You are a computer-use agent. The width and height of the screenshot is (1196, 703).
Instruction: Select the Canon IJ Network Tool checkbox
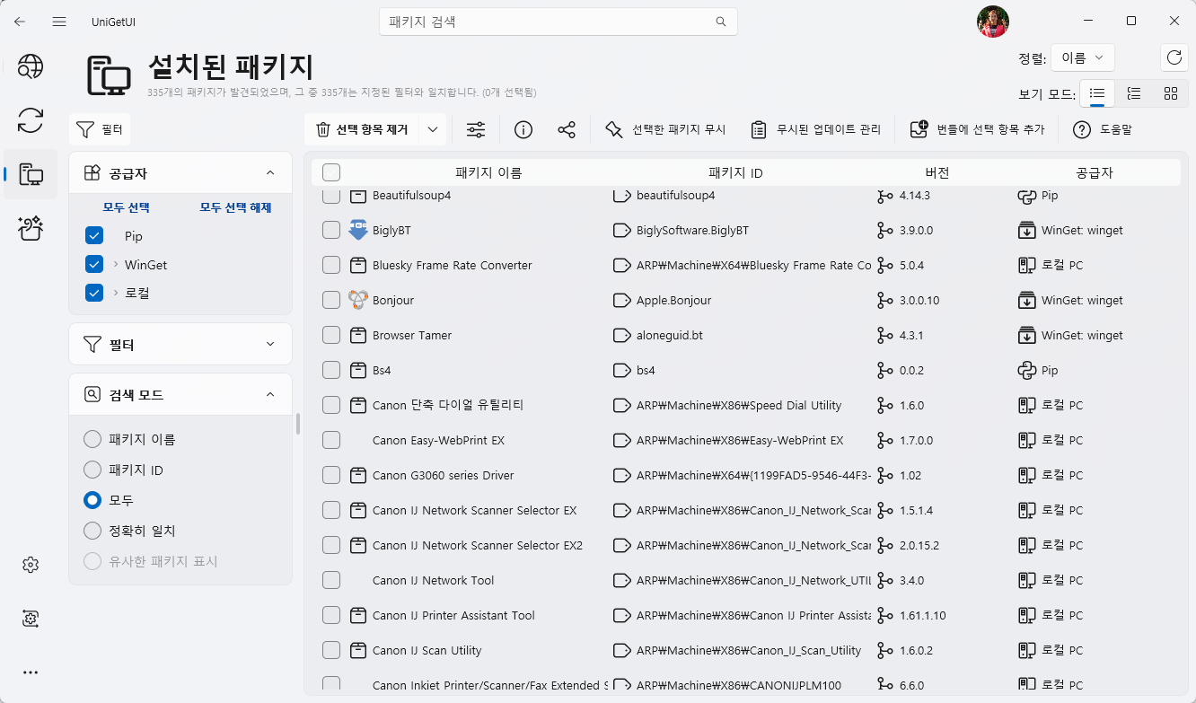pos(331,581)
